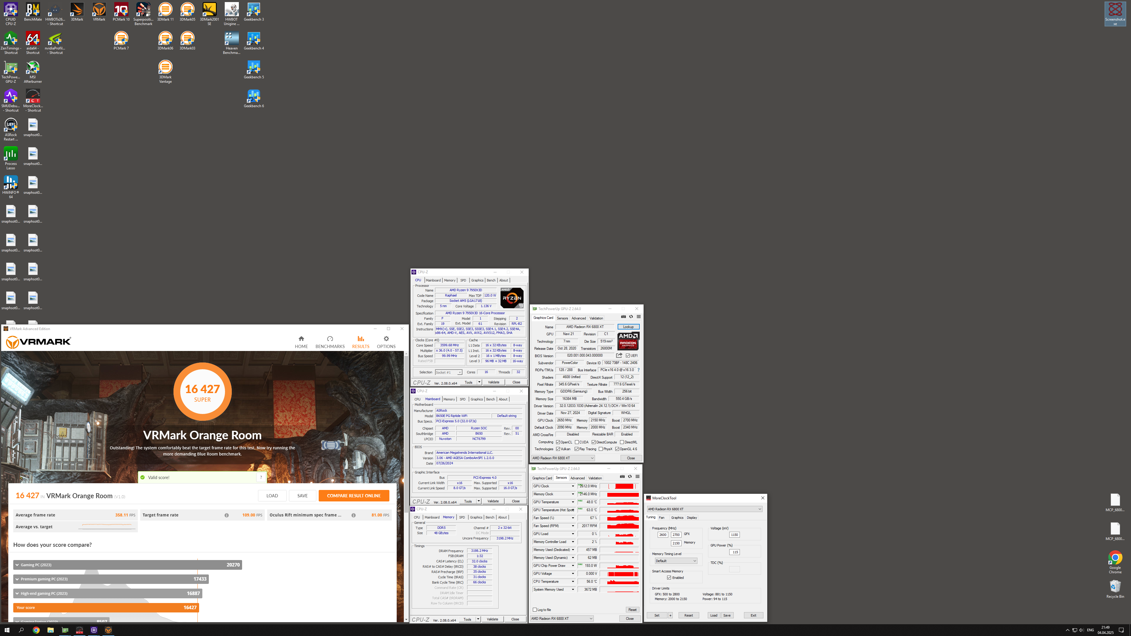Open hamburger menu in GPU-Z Graphics Card window
The image size is (1131, 636).
point(638,317)
